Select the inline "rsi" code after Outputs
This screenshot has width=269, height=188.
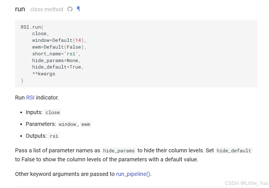click(x=54, y=136)
